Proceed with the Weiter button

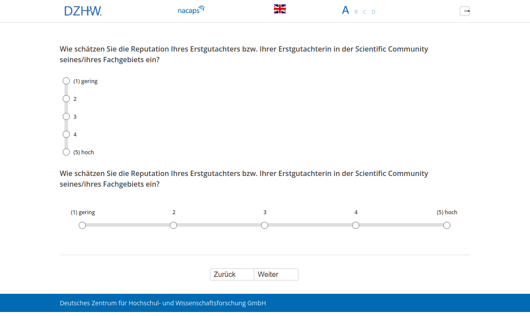point(276,275)
